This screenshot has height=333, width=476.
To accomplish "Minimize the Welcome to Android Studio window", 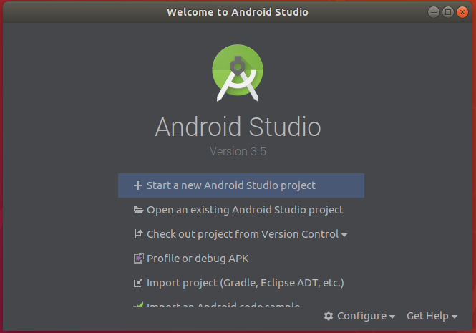I will pos(434,12).
